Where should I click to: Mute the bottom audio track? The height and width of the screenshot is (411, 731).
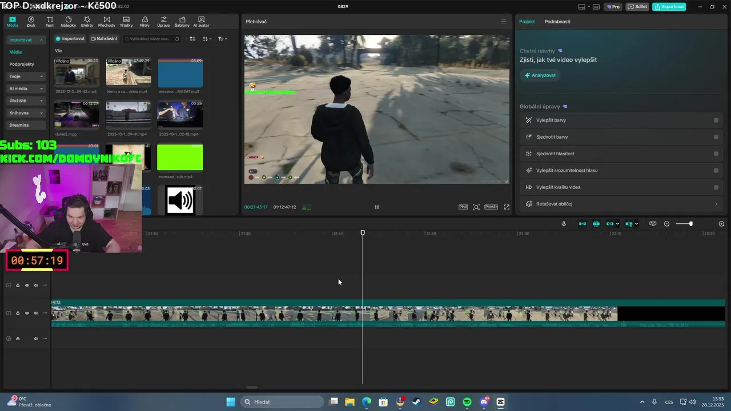36,339
